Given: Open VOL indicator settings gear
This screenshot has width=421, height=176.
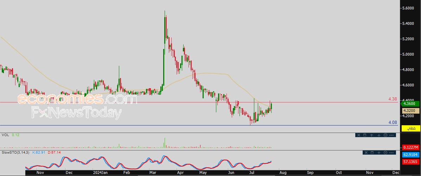Looking at the screenshot, I should coord(385,135).
